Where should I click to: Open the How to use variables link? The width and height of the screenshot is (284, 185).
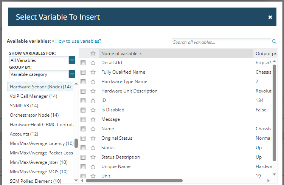(x=78, y=41)
